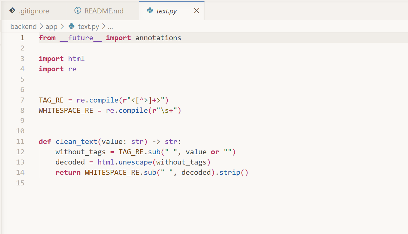The width and height of the screenshot is (408, 234).
Task: Open the backend breadcrumb folder
Action: (x=23, y=26)
